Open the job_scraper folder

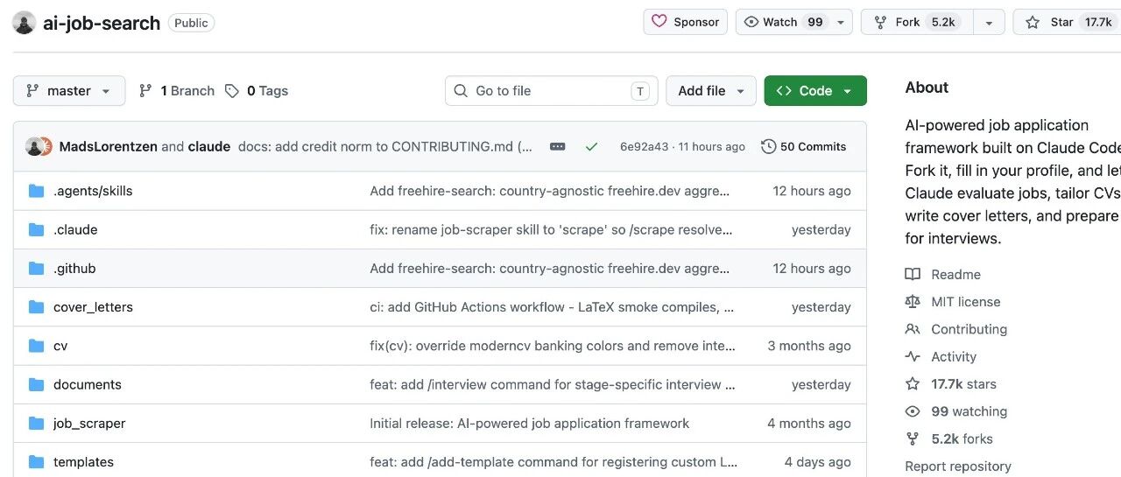coord(89,423)
